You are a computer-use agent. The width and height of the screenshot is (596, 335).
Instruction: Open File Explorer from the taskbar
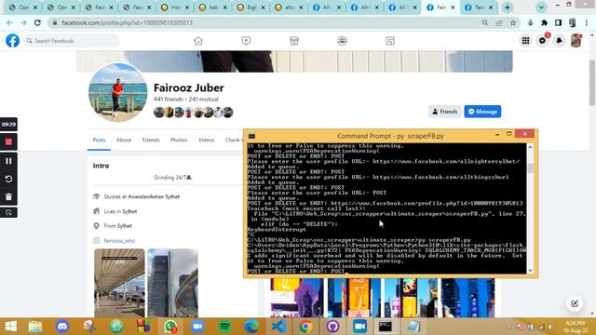(35, 327)
